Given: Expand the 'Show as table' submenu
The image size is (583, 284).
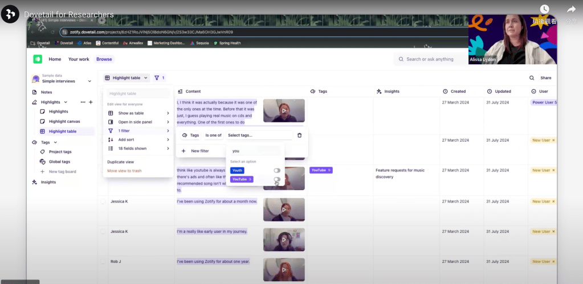Looking at the screenshot, I should [x=138, y=113].
